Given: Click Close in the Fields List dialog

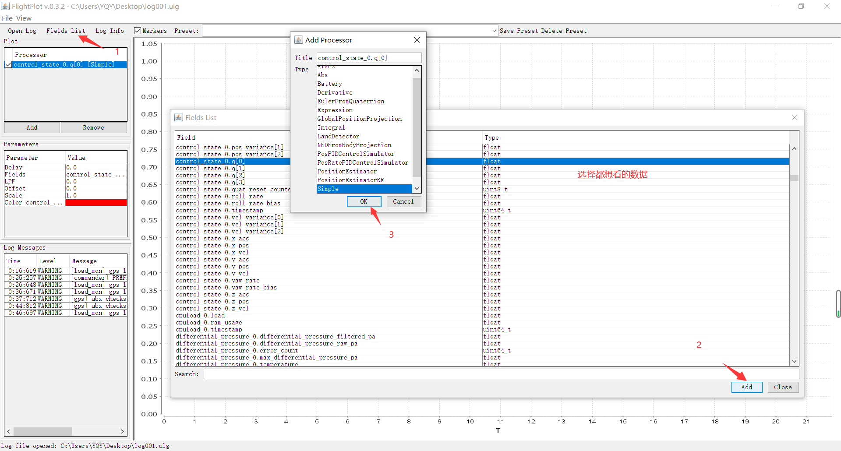Looking at the screenshot, I should click(x=783, y=387).
